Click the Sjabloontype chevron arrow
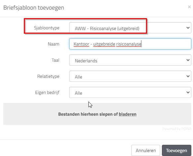 [188, 28]
